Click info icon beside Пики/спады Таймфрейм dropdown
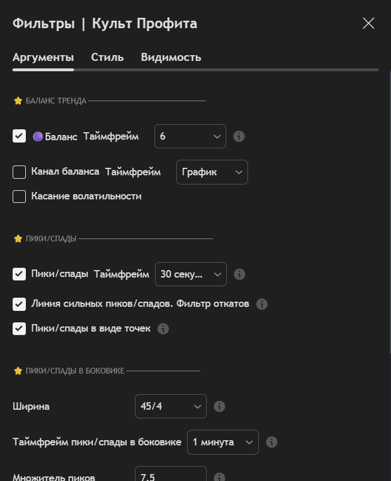This screenshot has width=391, height=481. coord(240,274)
